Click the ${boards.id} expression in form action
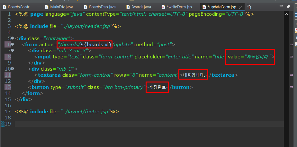Image resolution: width=297 pixels, height=147 pixels. tap(96, 45)
